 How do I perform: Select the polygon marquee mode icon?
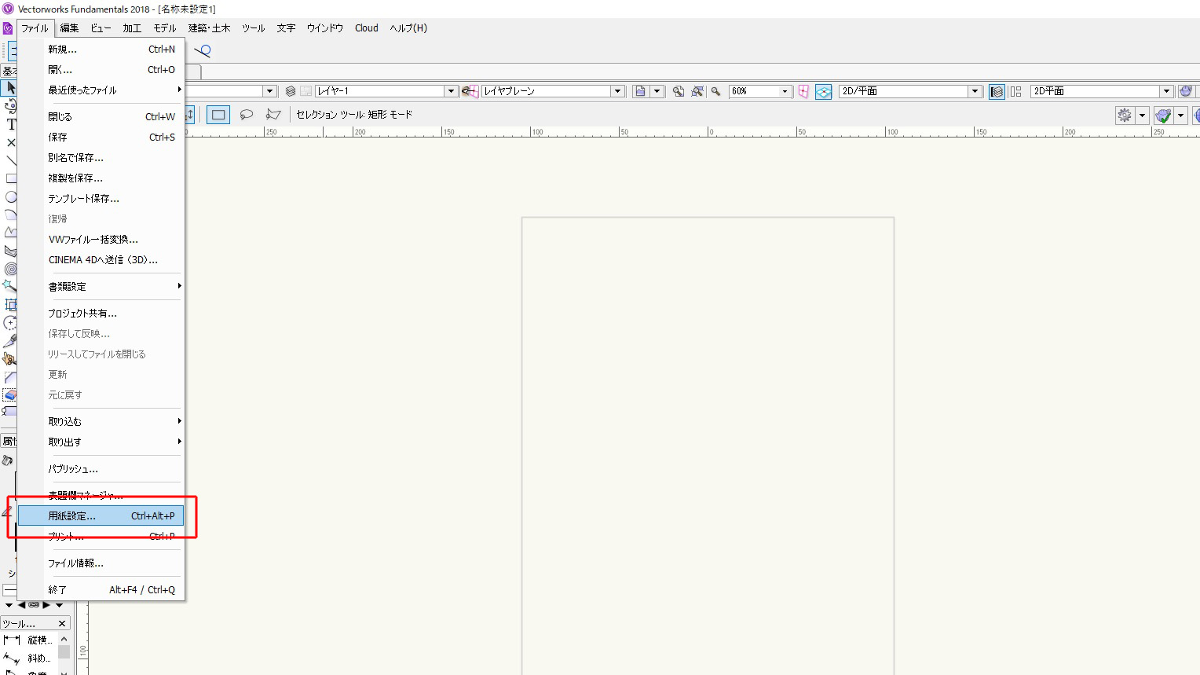point(273,115)
